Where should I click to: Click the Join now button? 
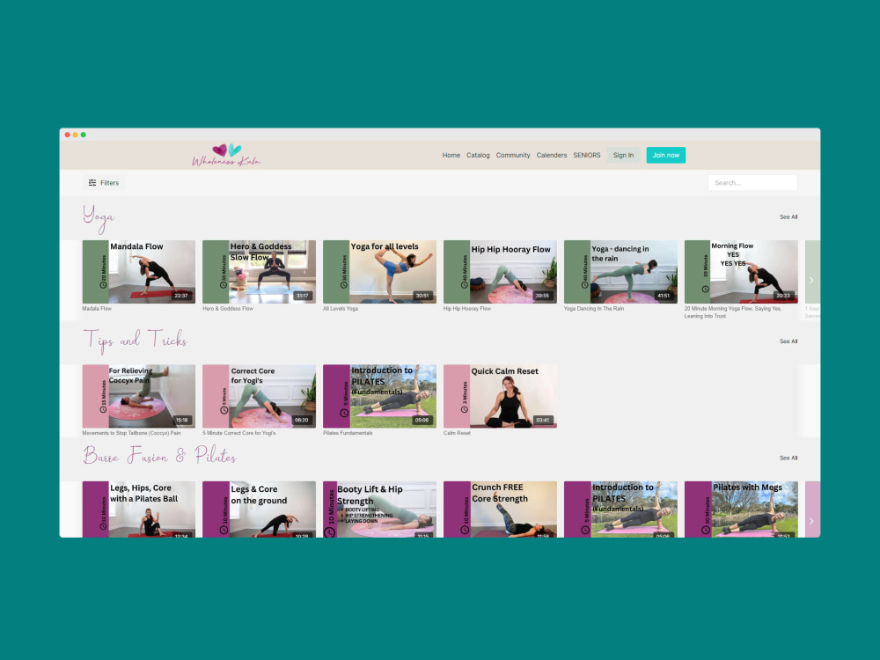665,156
